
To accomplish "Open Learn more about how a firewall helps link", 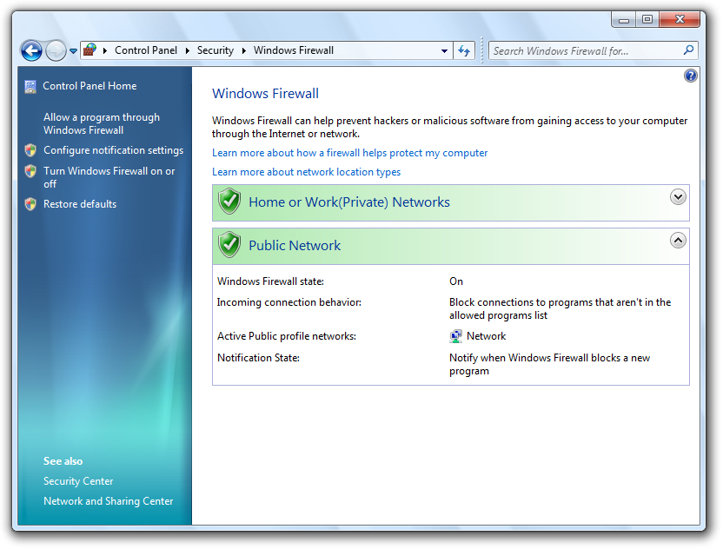I will (349, 153).
